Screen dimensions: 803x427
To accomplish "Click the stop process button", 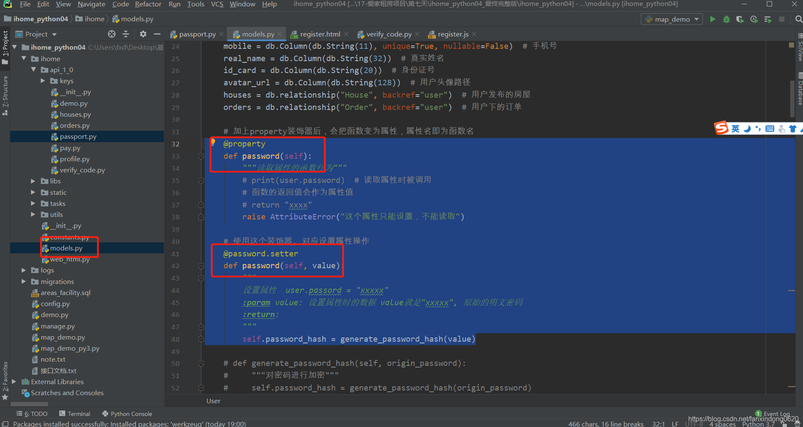I will point(781,19).
